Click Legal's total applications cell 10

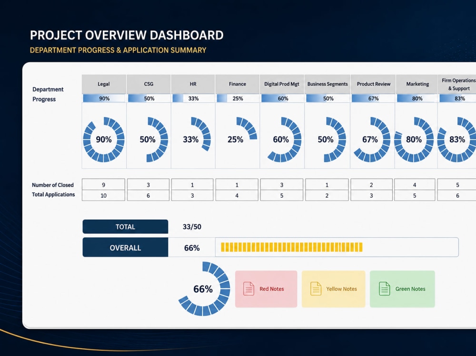pyautogui.click(x=103, y=196)
